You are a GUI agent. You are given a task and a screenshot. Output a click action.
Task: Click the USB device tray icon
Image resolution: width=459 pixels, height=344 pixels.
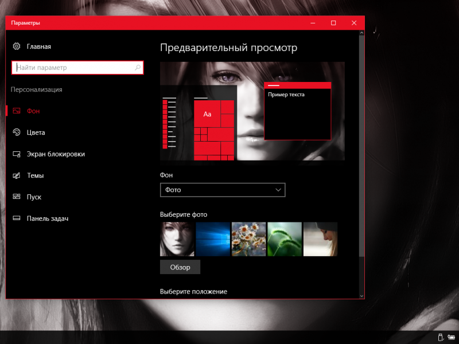point(440,337)
